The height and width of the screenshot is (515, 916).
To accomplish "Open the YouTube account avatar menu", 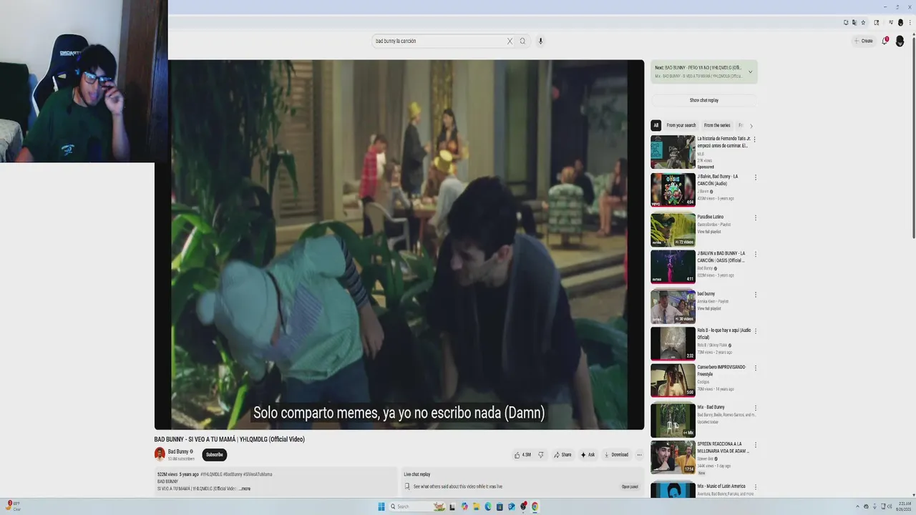I will pyautogui.click(x=900, y=41).
